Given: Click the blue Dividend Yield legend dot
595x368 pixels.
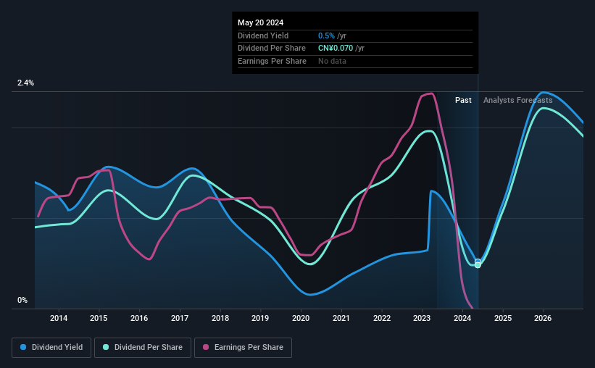Looking at the screenshot, I should click(x=23, y=347).
